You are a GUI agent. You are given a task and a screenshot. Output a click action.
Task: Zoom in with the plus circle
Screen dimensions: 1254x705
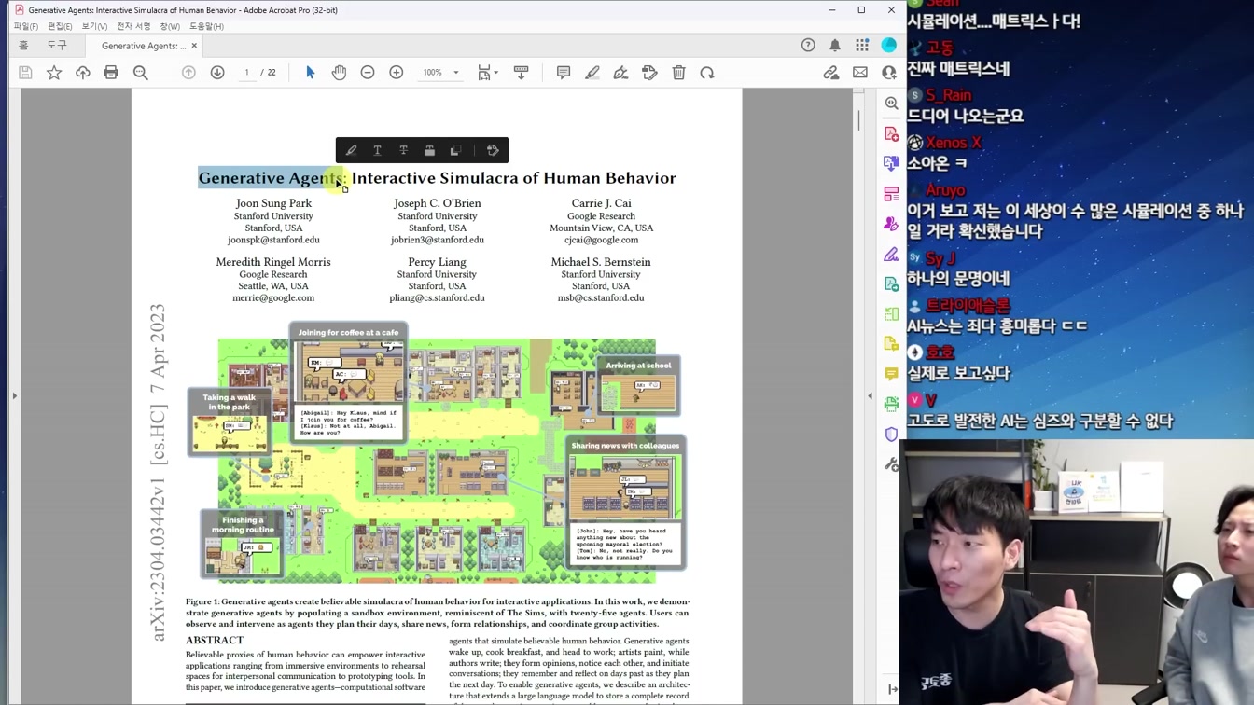click(397, 73)
